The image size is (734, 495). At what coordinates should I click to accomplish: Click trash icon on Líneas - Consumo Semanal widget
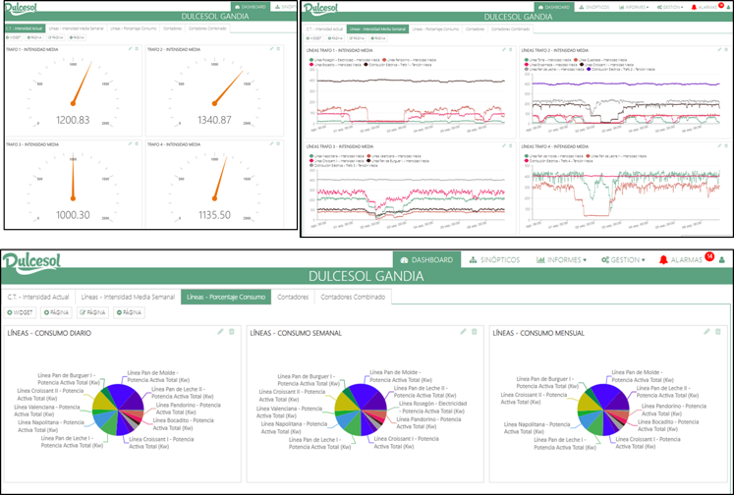tap(475, 332)
